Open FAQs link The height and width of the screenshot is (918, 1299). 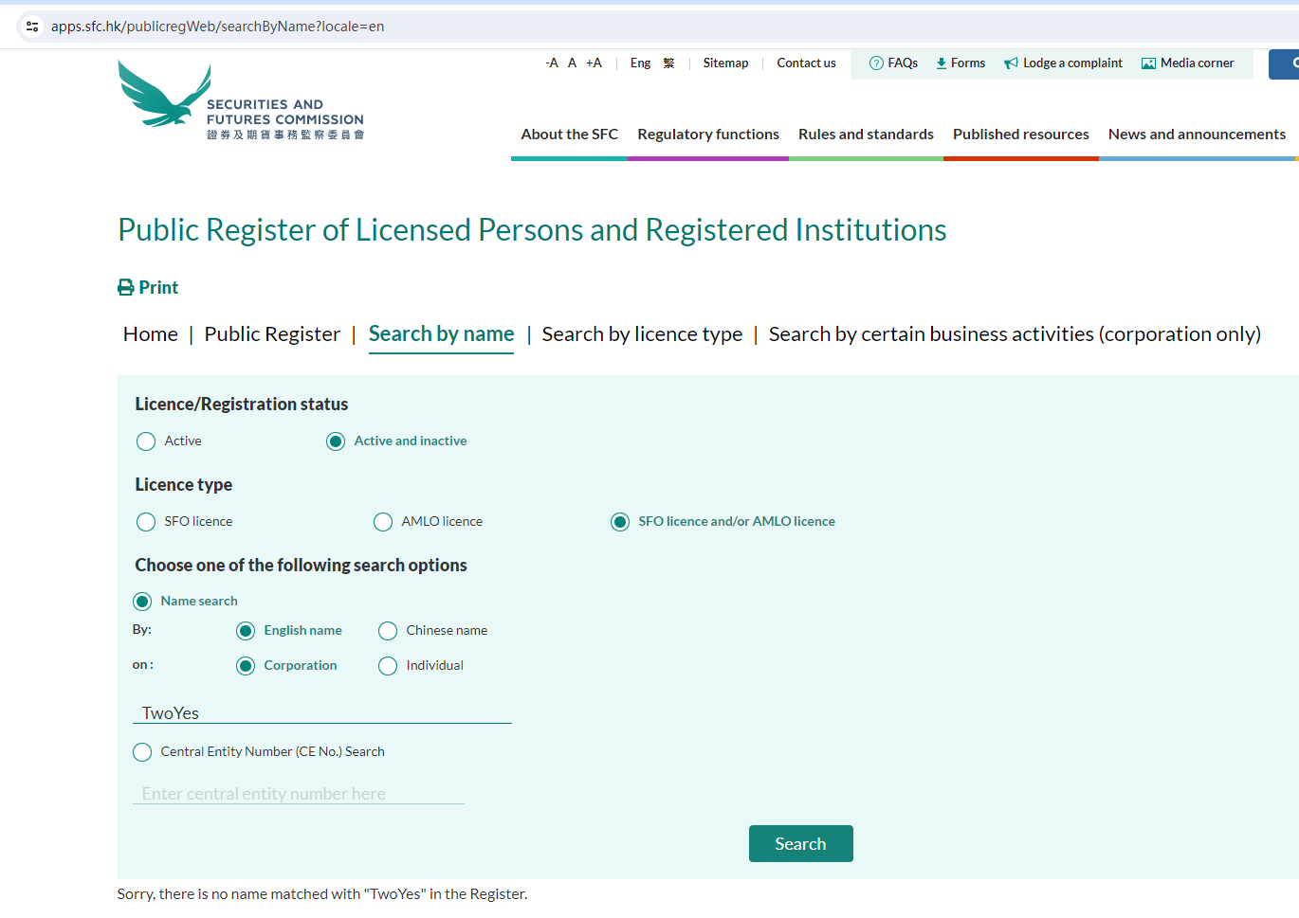(903, 63)
